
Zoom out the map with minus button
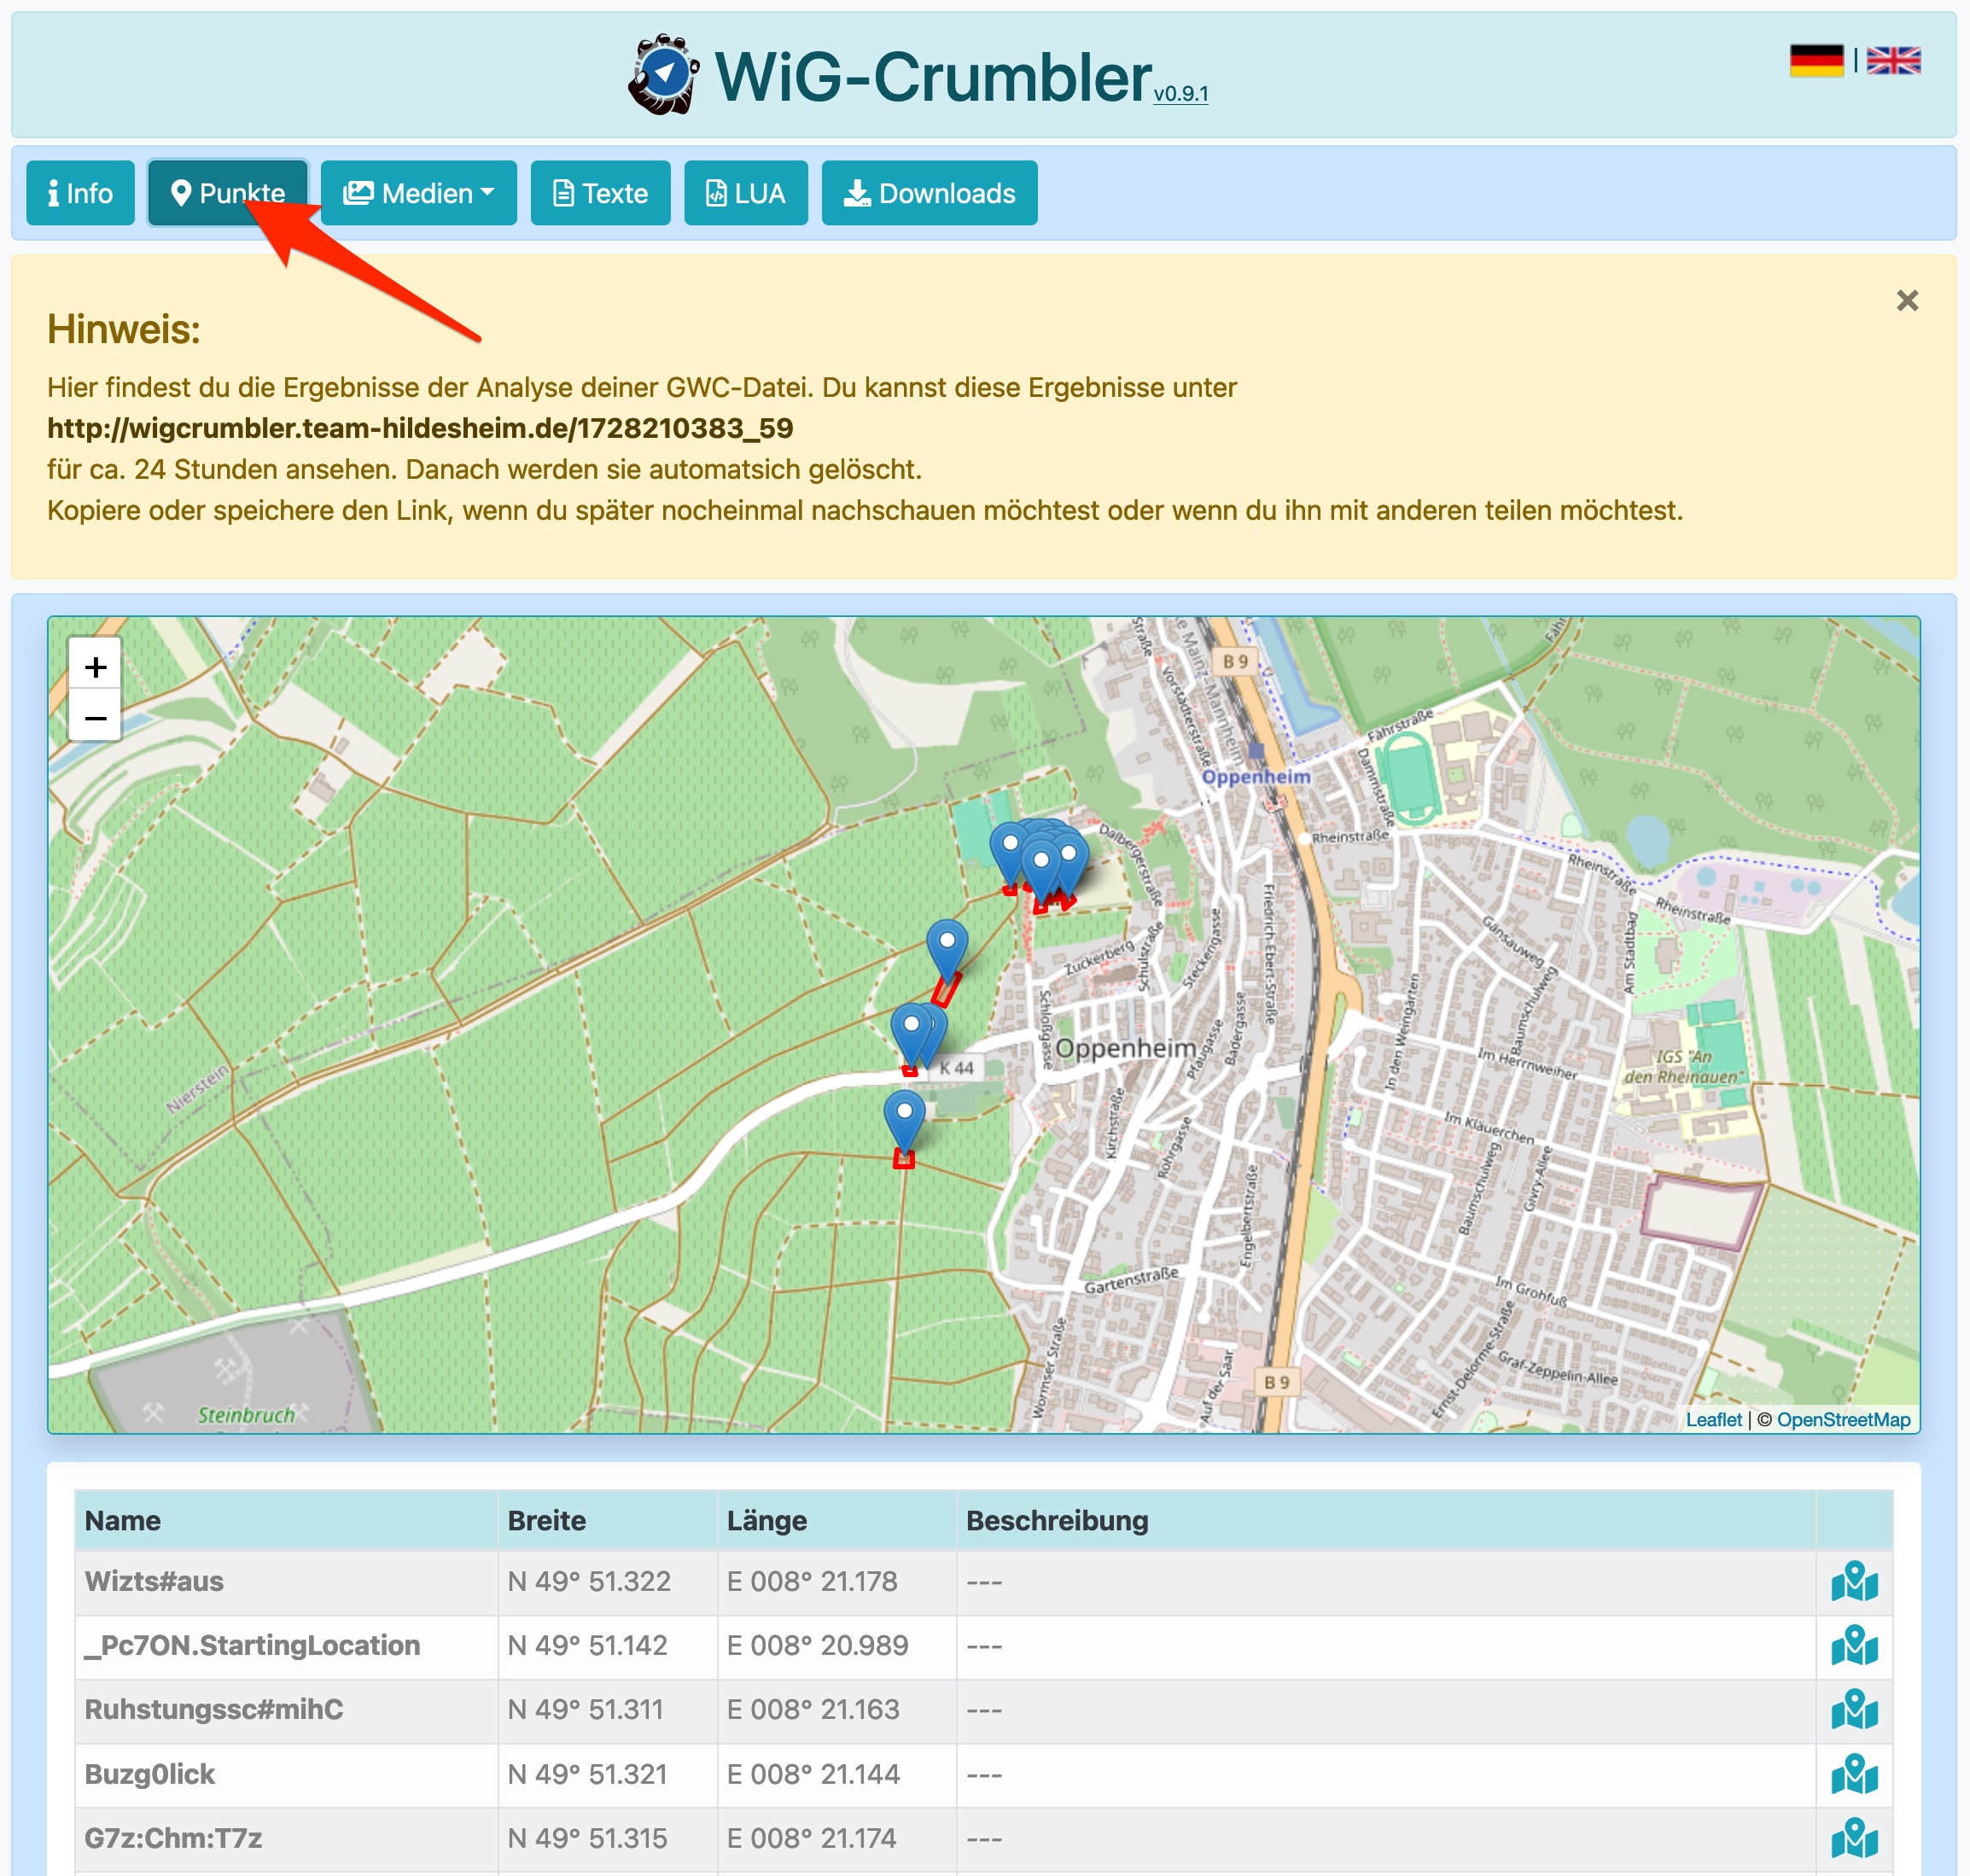pos(95,717)
